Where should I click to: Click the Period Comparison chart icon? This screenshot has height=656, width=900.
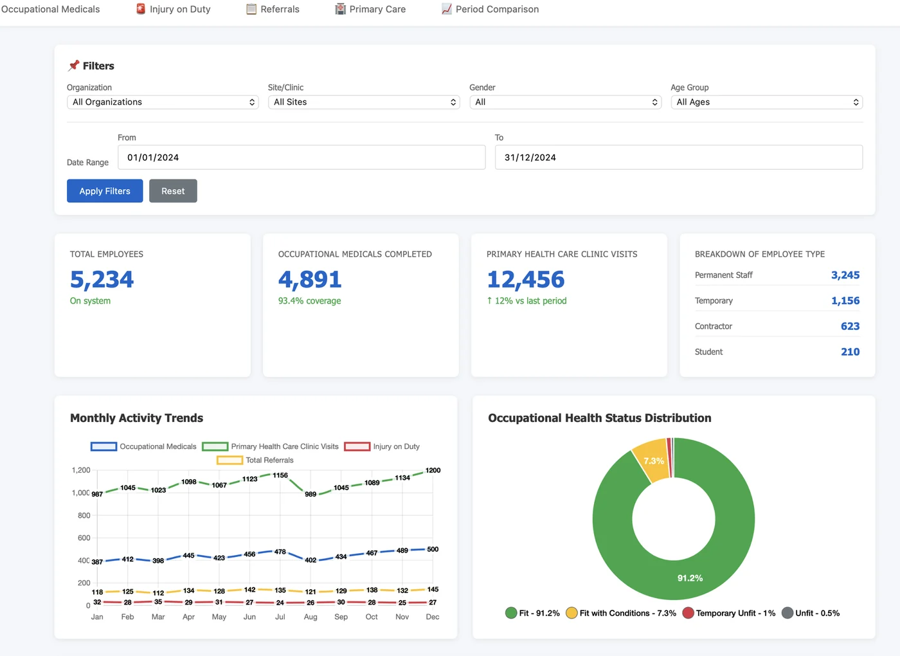tap(446, 9)
